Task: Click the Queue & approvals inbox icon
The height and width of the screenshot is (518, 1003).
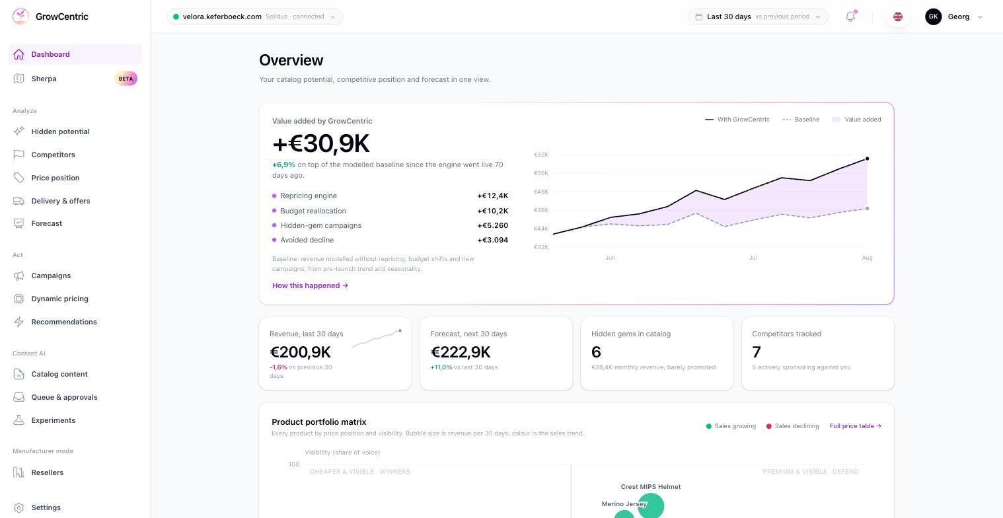Action: 19,397
